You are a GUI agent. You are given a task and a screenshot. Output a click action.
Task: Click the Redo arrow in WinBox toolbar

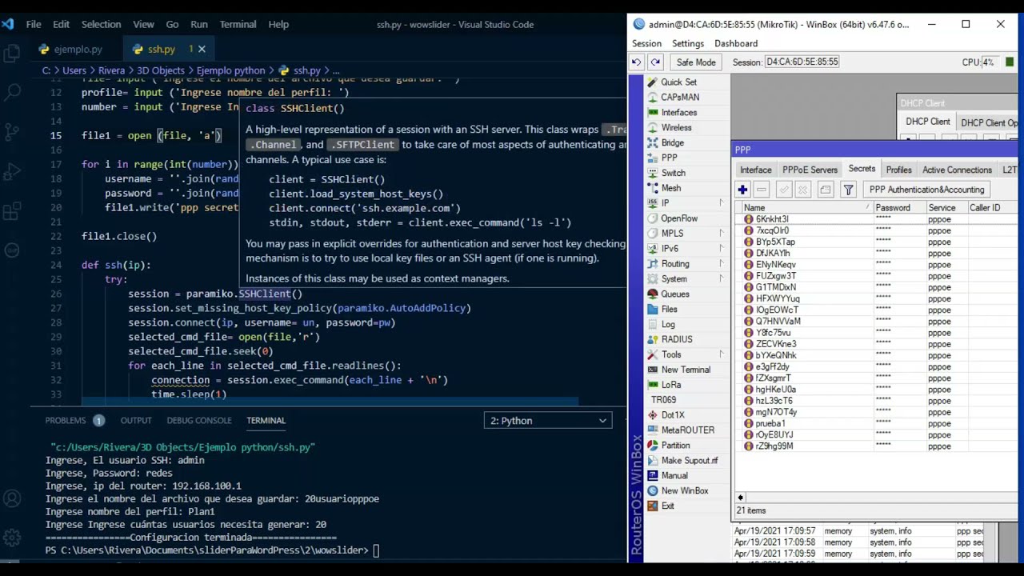(655, 62)
